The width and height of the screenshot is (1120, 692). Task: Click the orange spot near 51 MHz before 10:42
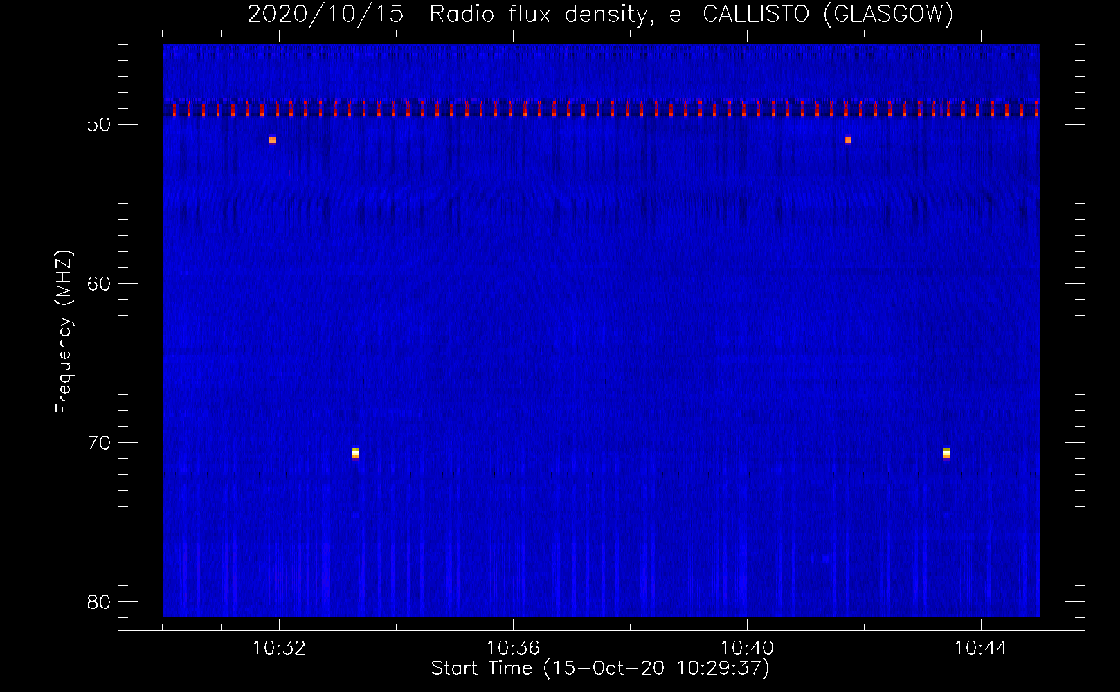(848, 140)
